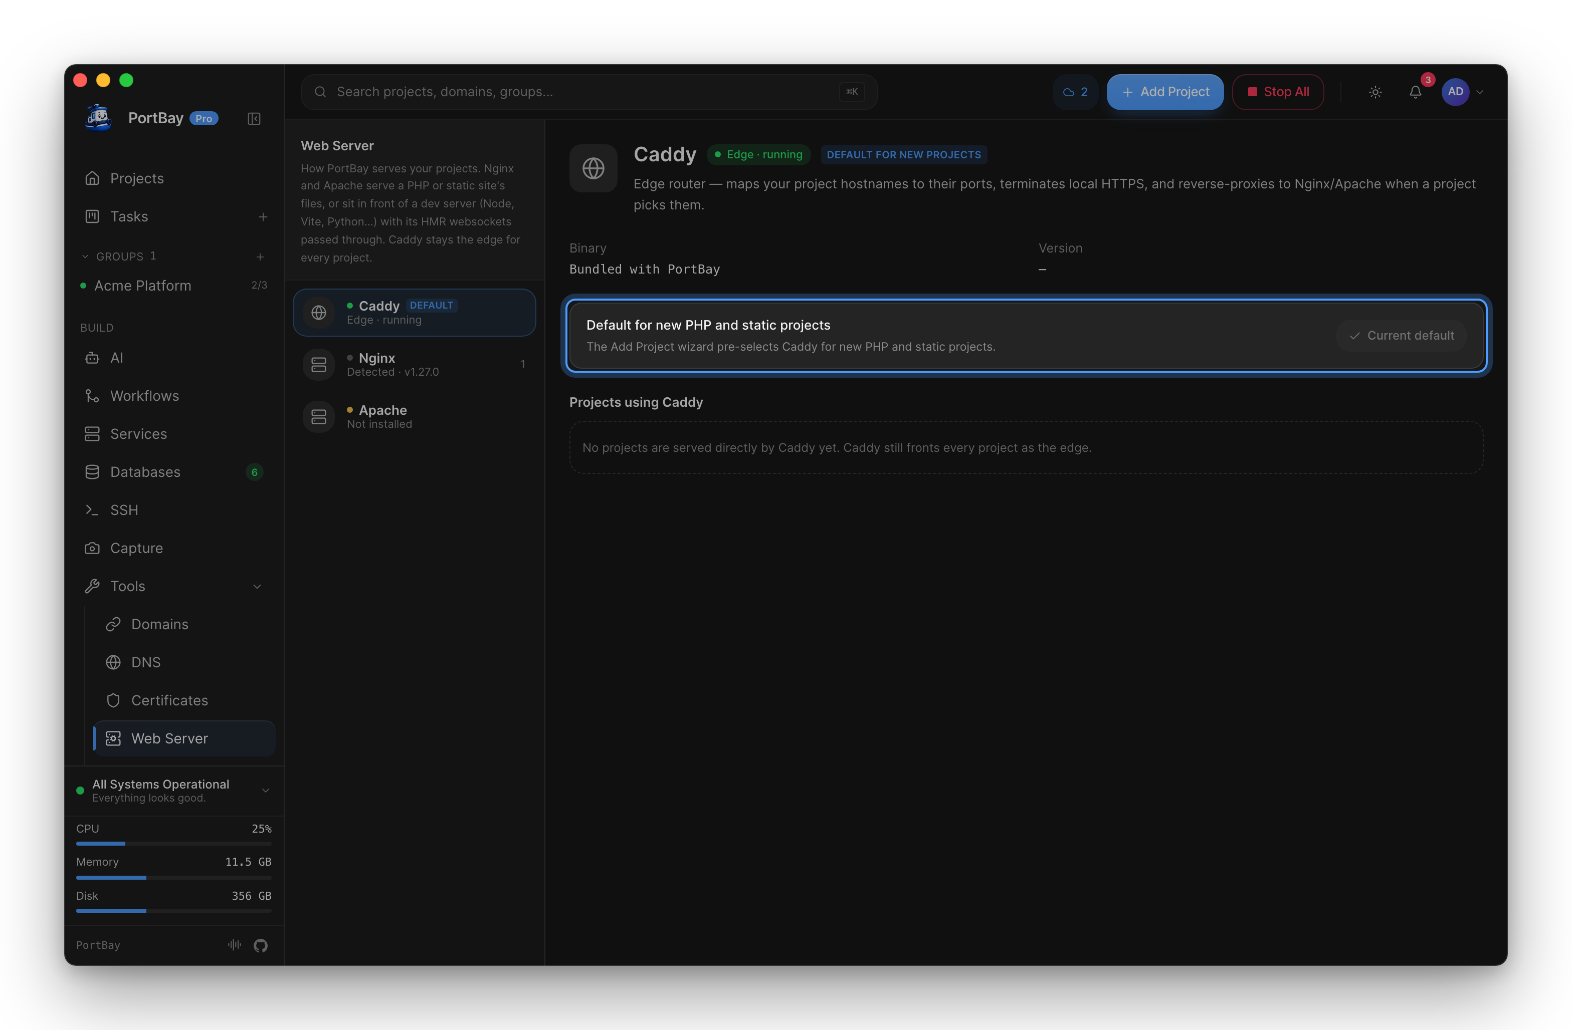Screen dimensions: 1572x1030
Task: Open the GitHub icon in footer
Action: (x=261, y=945)
